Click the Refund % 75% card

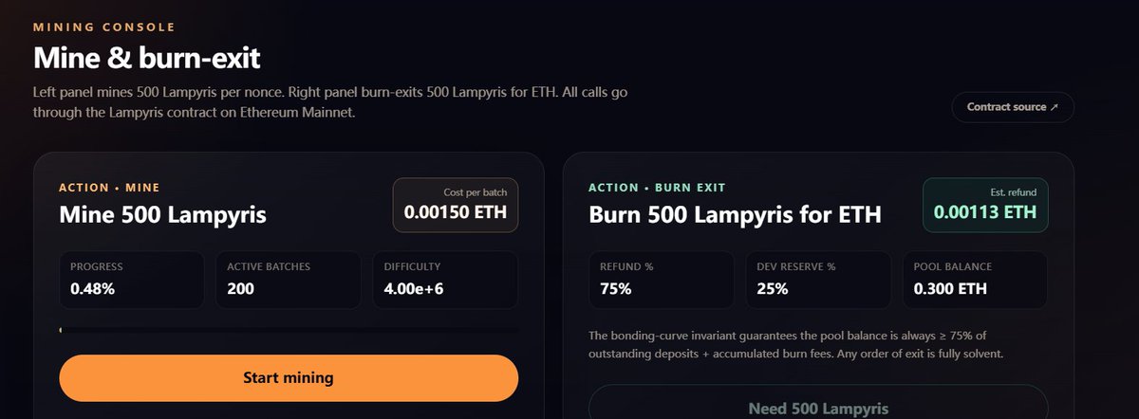pyautogui.click(x=661, y=280)
